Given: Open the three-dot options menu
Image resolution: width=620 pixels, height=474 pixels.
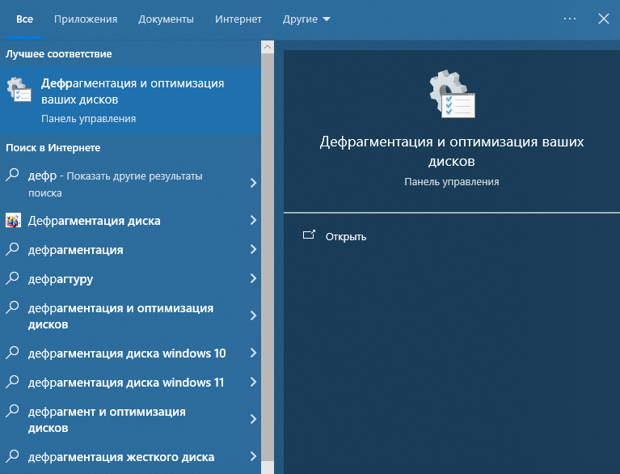Looking at the screenshot, I should (569, 19).
